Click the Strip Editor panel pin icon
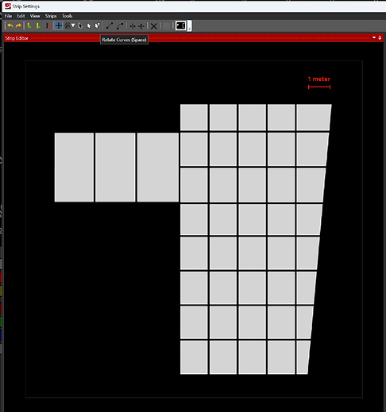This screenshot has height=412, width=386. pos(380,37)
